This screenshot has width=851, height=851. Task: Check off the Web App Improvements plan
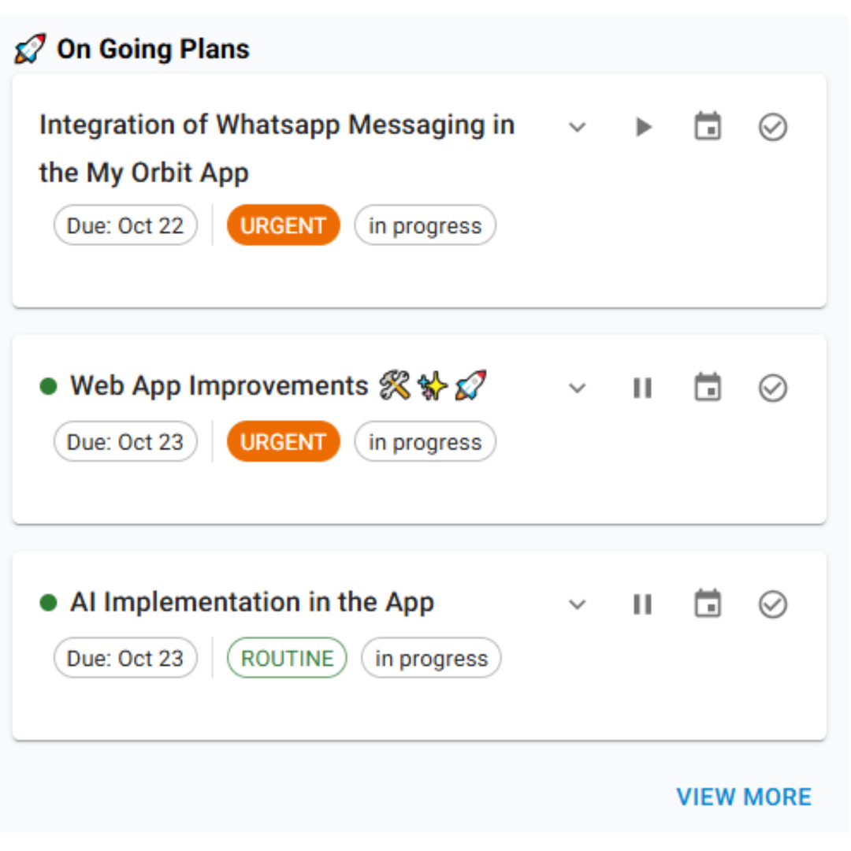point(773,388)
